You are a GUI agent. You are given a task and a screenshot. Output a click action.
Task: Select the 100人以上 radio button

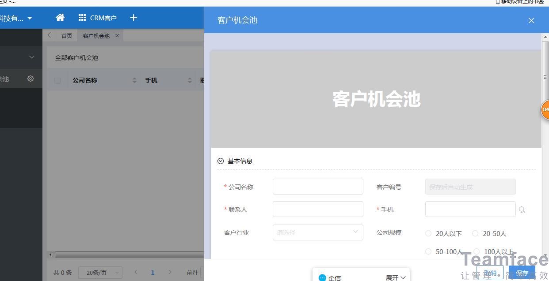(x=477, y=251)
